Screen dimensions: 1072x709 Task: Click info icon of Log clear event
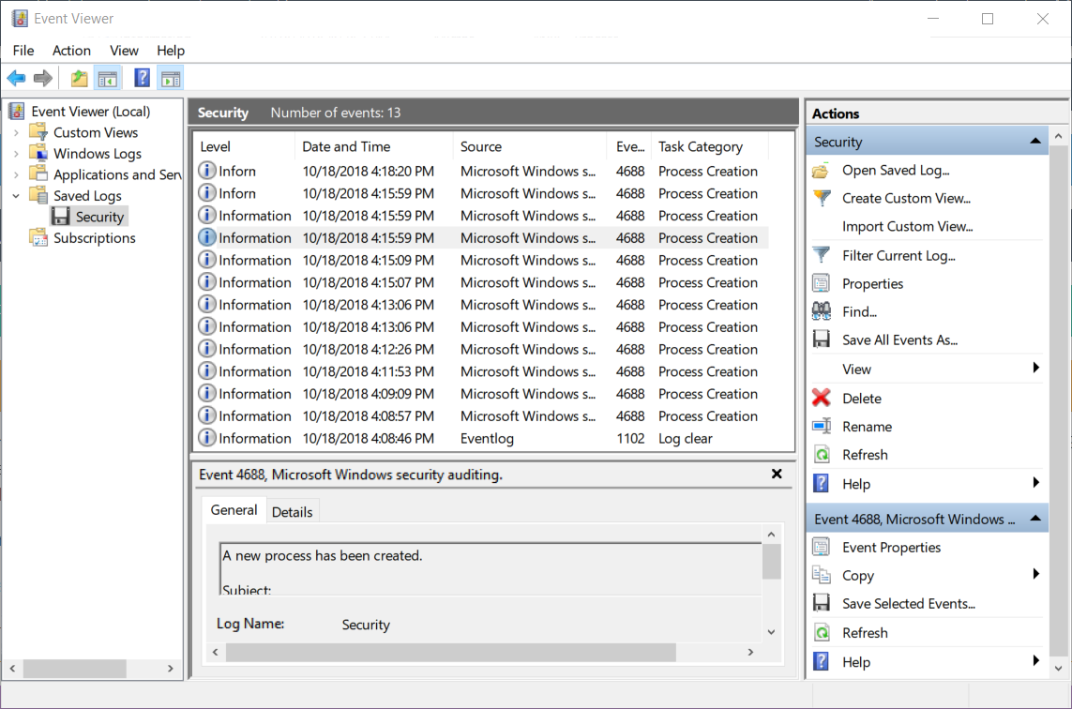pos(207,438)
